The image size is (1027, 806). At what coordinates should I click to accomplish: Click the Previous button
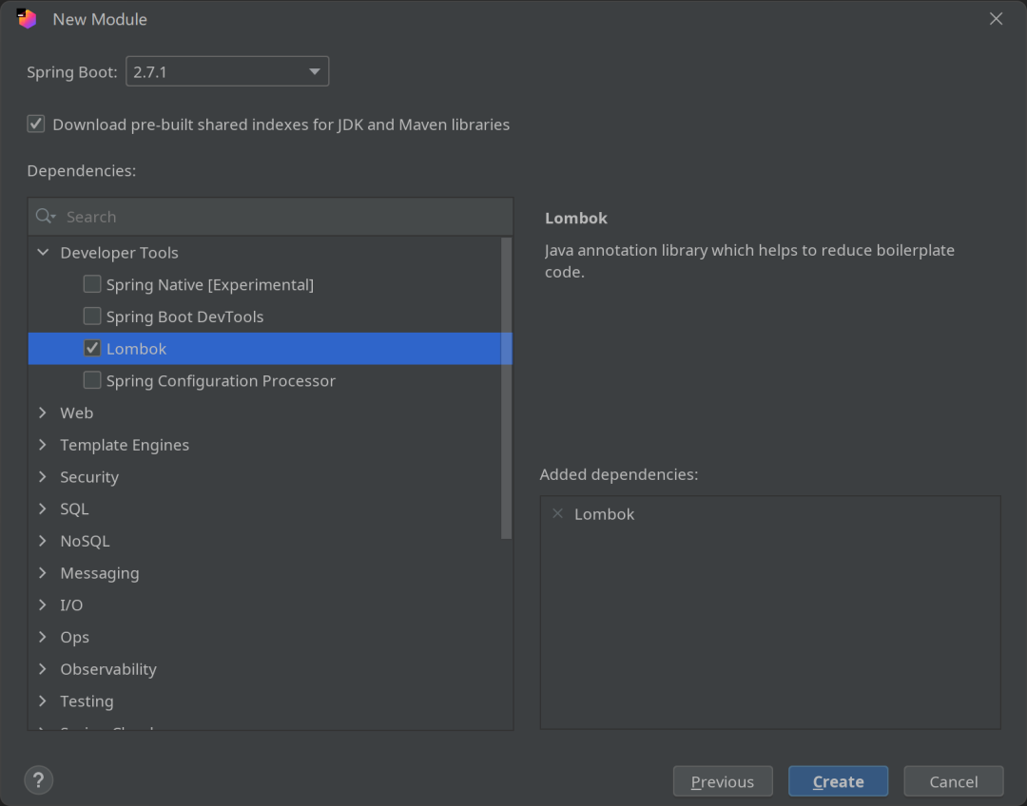point(723,781)
